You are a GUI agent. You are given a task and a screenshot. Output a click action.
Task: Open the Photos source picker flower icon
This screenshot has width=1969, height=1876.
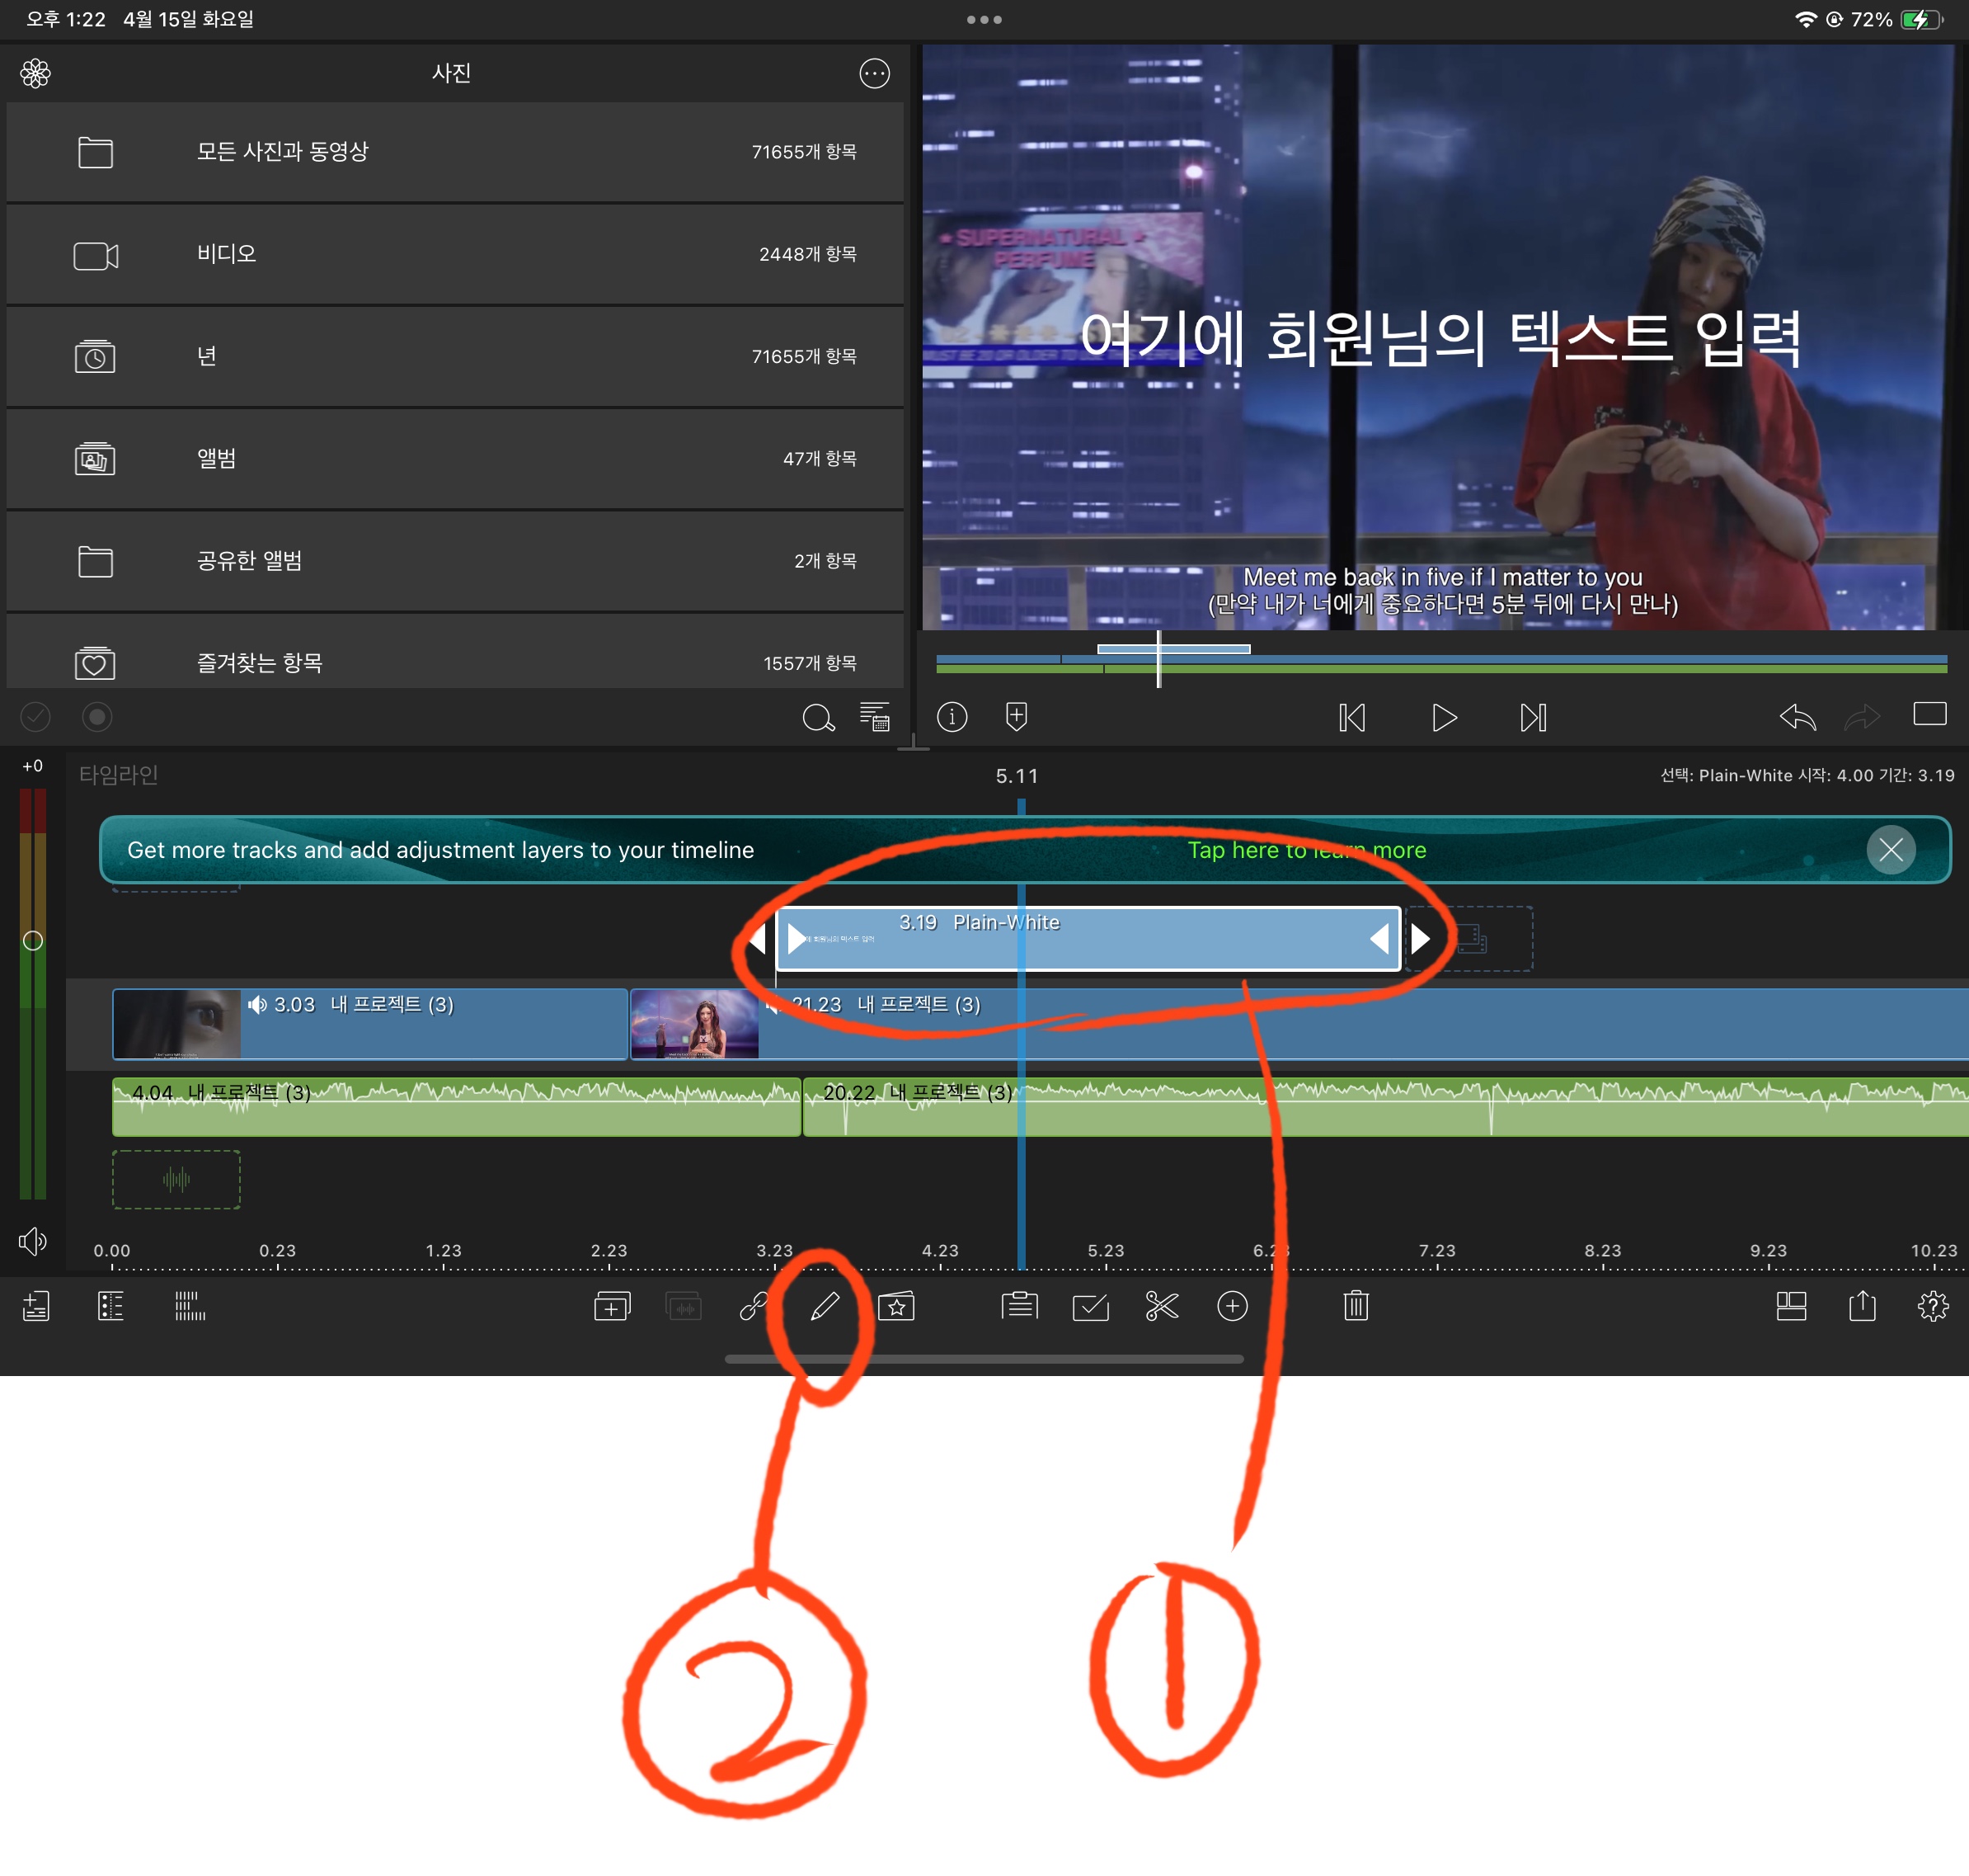tap(35, 73)
